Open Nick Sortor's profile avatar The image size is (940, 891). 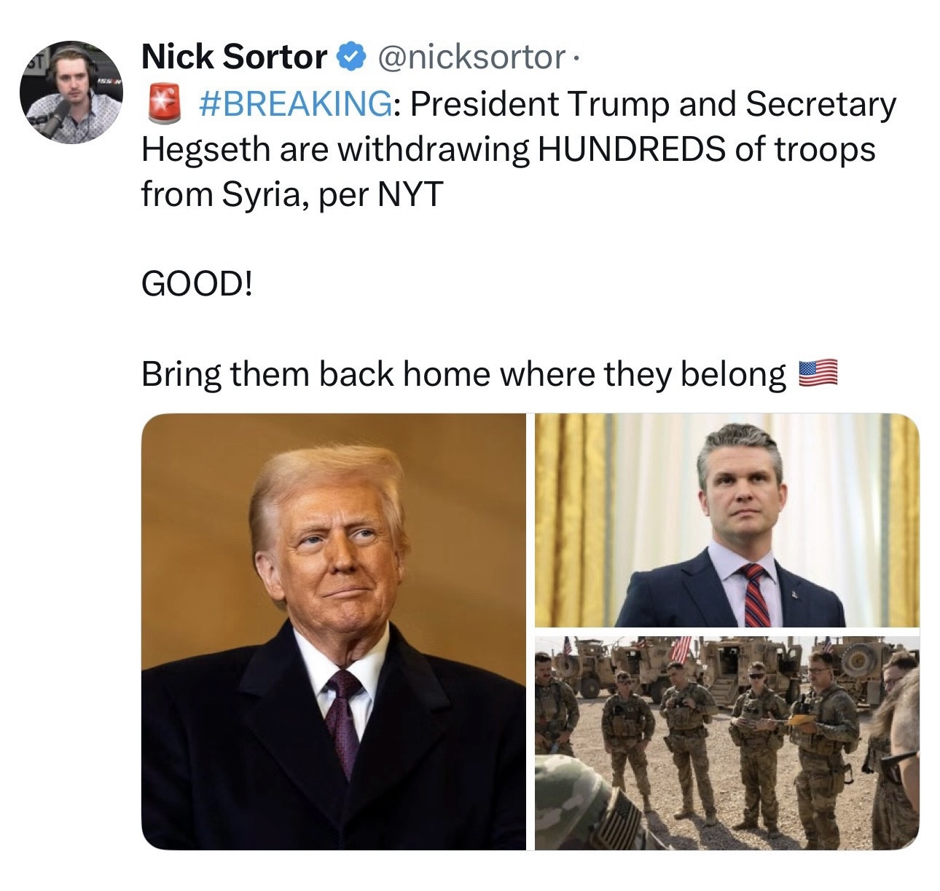pos(71,92)
